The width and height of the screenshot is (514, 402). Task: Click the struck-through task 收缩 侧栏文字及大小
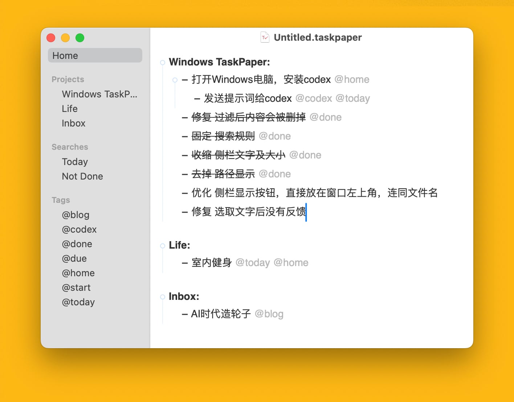(x=238, y=155)
